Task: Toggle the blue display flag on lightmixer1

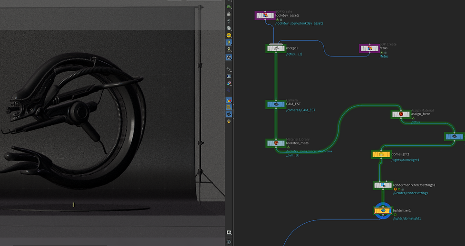Action: [x=390, y=211]
